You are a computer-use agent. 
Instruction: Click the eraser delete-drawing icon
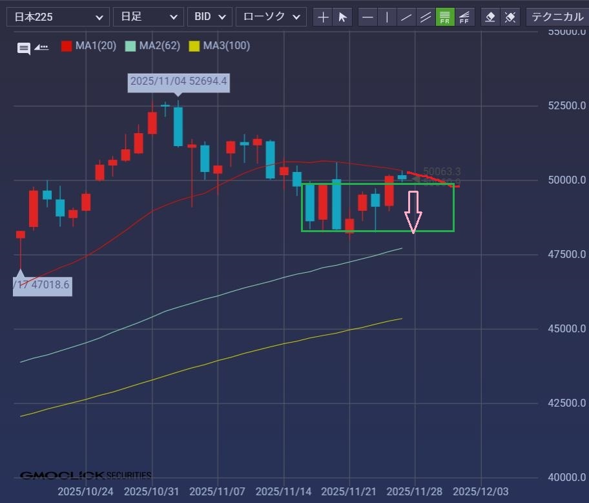point(491,17)
